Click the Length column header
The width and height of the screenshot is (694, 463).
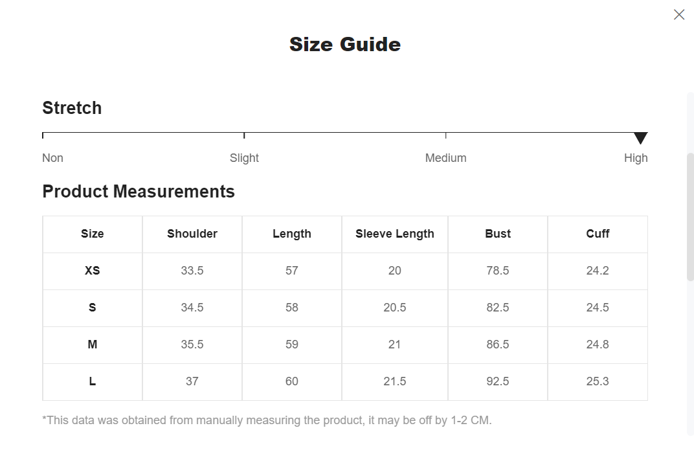(x=292, y=234)
